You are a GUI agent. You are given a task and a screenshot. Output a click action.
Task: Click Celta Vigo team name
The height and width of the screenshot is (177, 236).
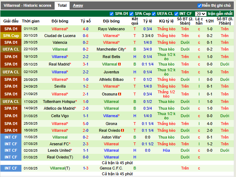pos(60,116)
